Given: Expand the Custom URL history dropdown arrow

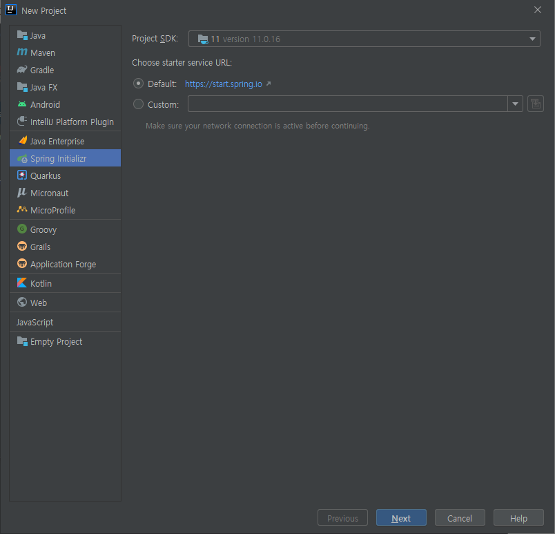Looking at the screenshot, I should tap(515, 104).
